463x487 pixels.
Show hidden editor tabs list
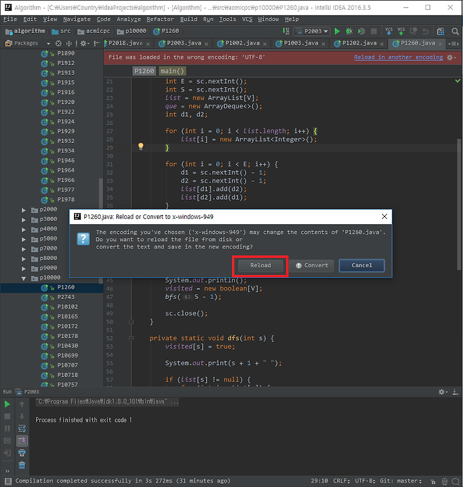tap(453, 44)
